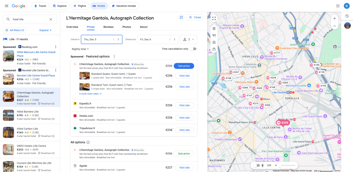Click the check-in date field Thu, Dec 5
This screenshot has height=172, width=353.
(x=102, y=39)
